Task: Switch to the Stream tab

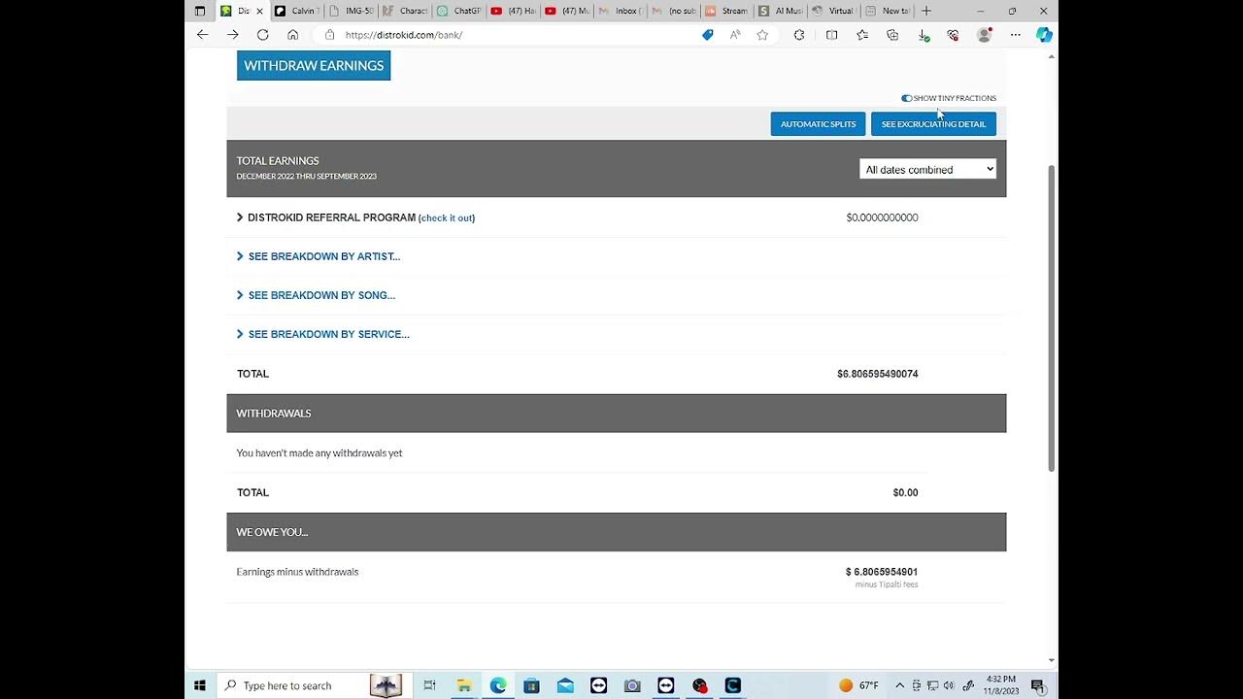Action: tap(726, 11)
